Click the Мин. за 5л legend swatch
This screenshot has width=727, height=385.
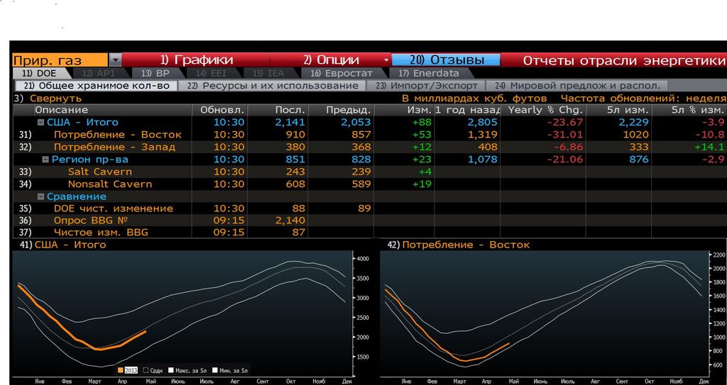pyautogui.click(x=215, y=371)
